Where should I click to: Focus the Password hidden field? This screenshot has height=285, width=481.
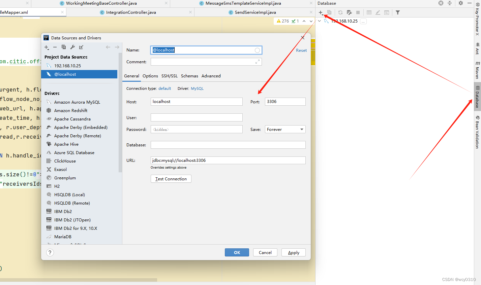197,129
